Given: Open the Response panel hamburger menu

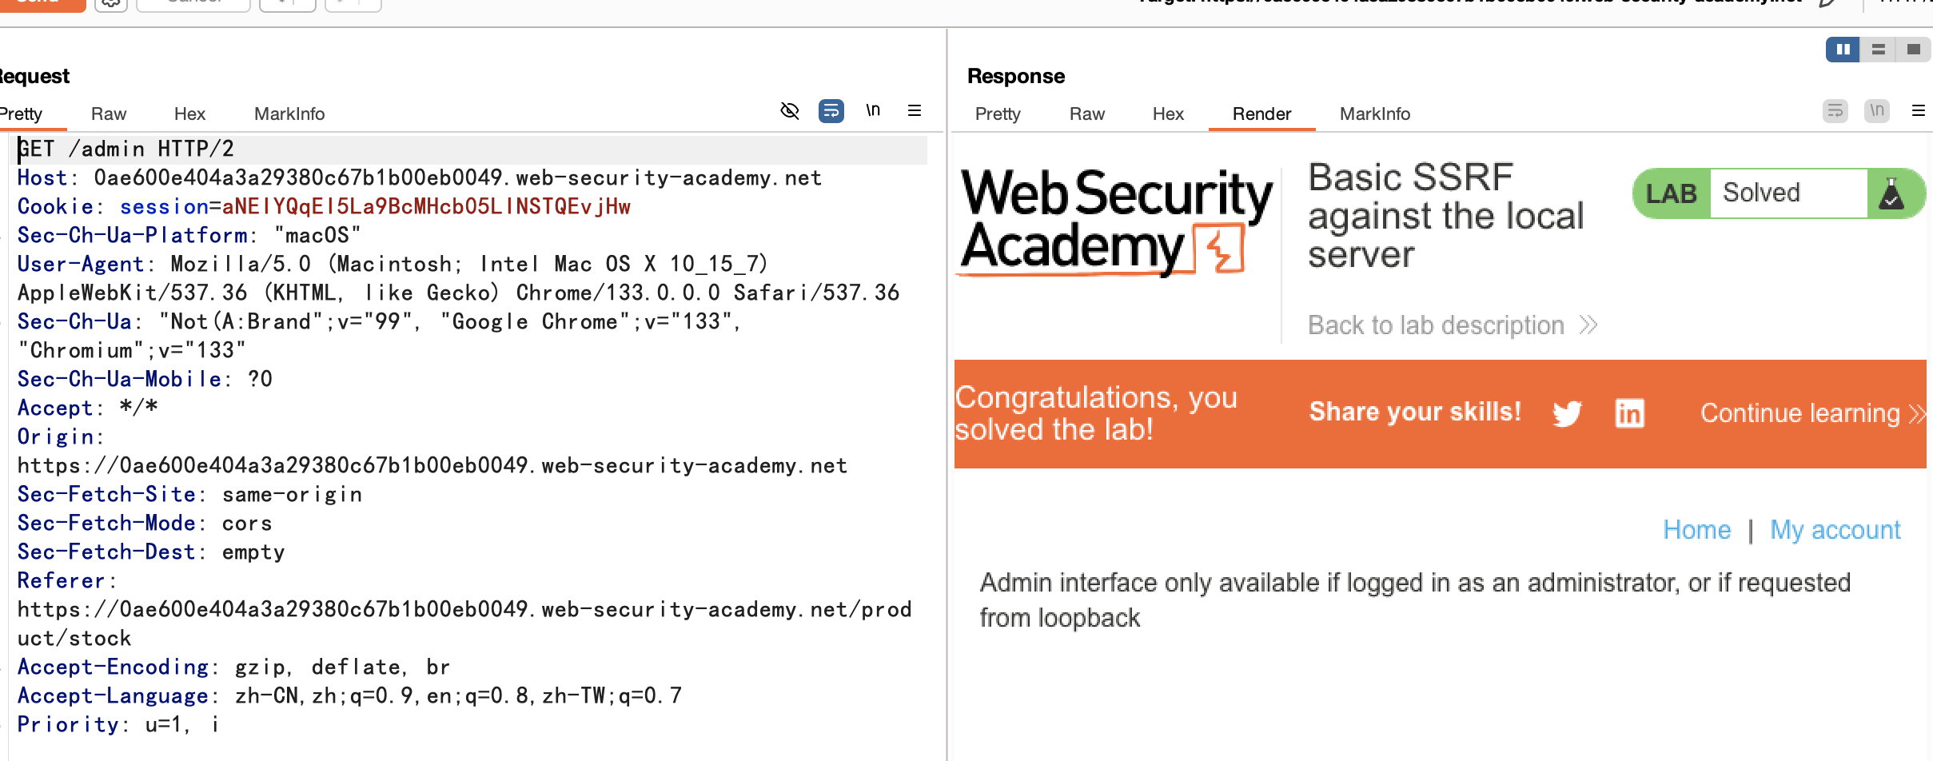Looking at the screenshot, I should 1918,110.
